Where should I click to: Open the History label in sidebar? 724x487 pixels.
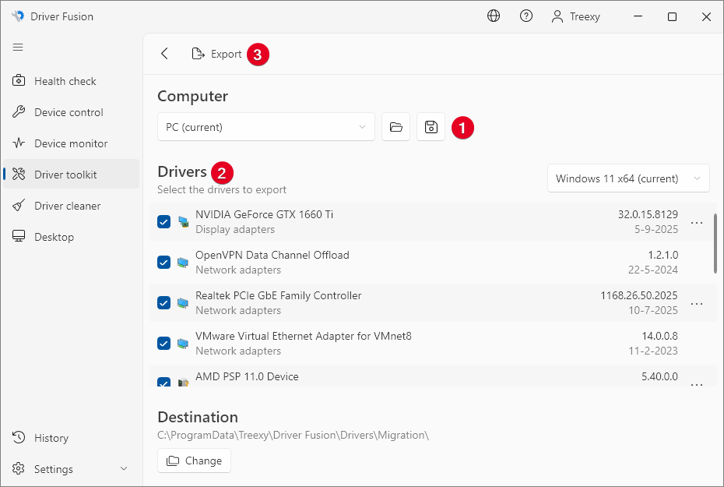tap(51, 438)
